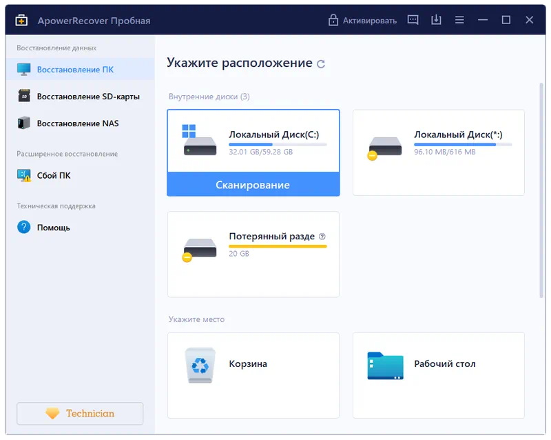Screen dimensions: 551x440
Task: Click the SD card icon in the sidebar
Action: tap(24, 96)
